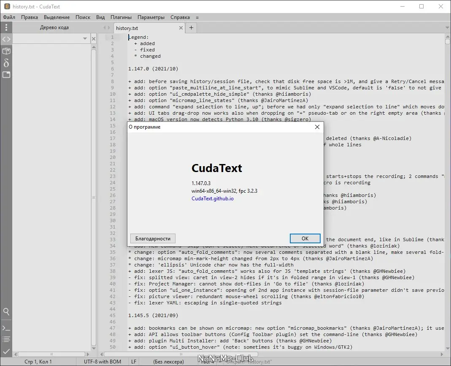Open the Search magnifier in sidebar
Image resolution: width=451 pixels, height=366 pixels.
6,312
